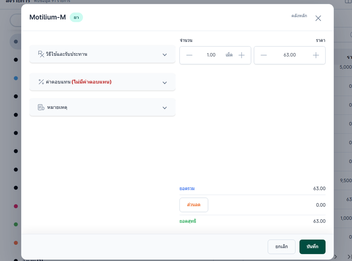Edit the price value 63.00
This screenshot has height=261, width=352.
tap(290, 55)
